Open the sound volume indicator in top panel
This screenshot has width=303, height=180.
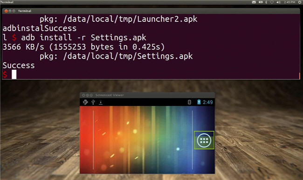pyautogui.click(x=278, y=2)
